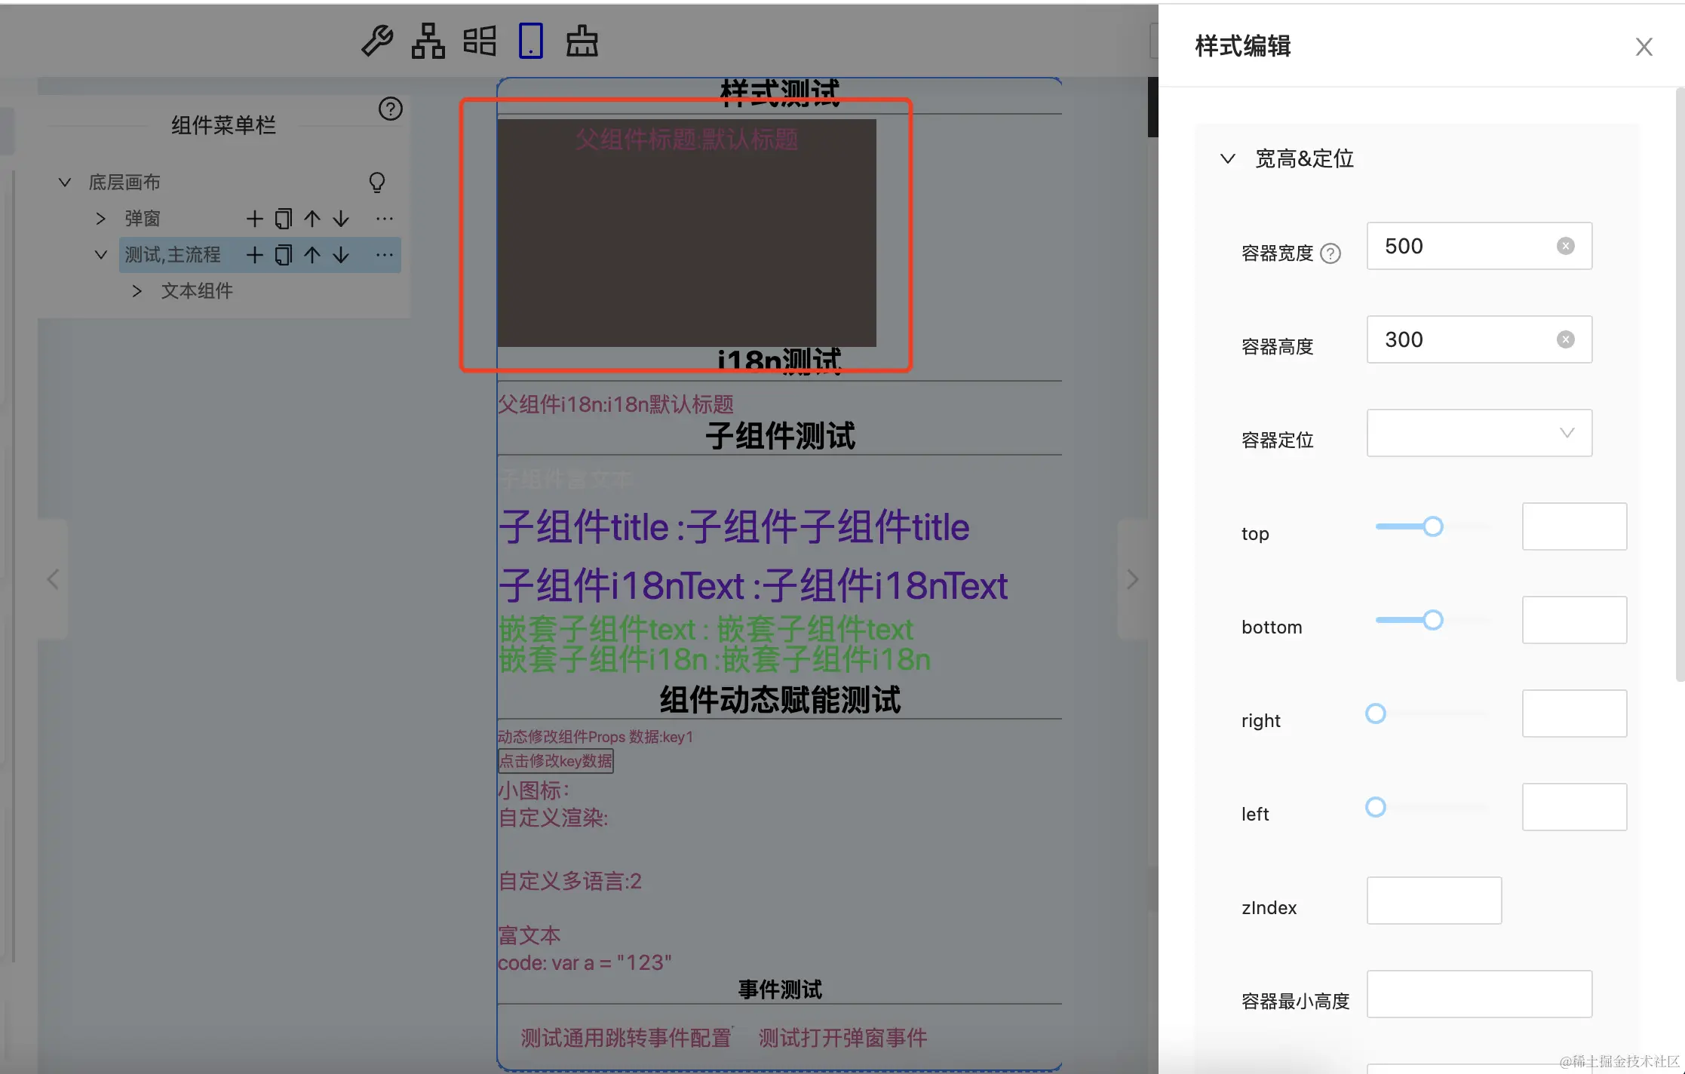Click the zIndex input field
This screenshot has width=1685, height=1074.
(x=1433, y=901)
